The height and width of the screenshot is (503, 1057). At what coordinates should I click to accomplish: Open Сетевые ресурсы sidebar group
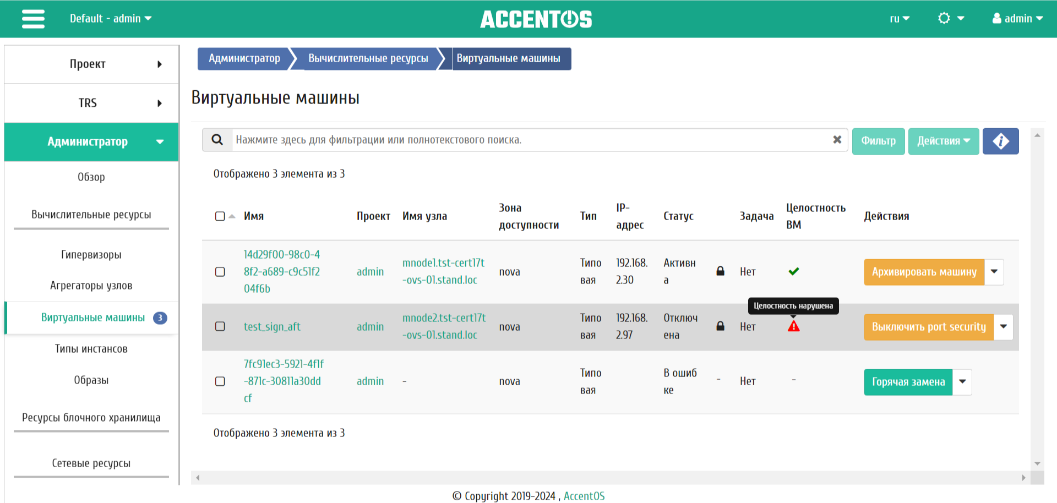coord(91,463)
